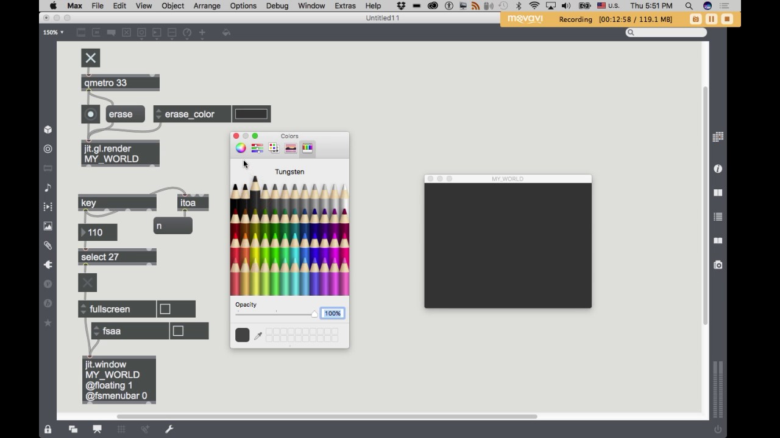Open macOS Spotlight search icon

click(x=689, y=5)
